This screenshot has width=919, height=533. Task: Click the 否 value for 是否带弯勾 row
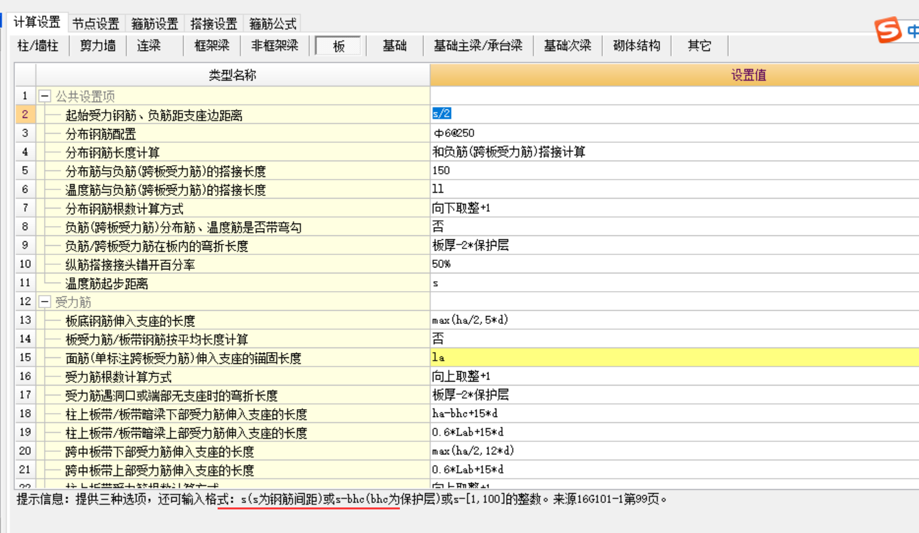675,227
